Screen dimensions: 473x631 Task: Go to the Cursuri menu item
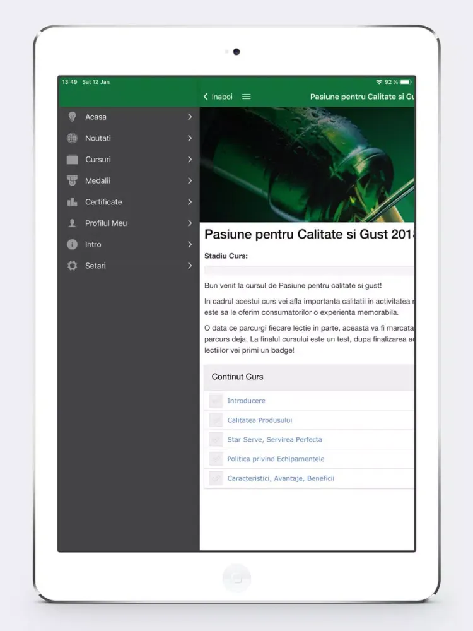pyautogui.click(x=129, y=160)
